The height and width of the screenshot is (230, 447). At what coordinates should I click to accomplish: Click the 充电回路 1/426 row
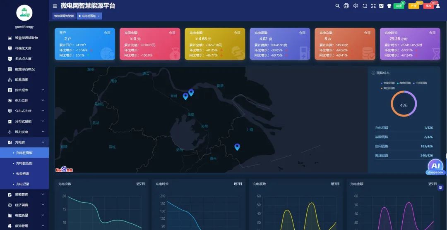[404, 128]
